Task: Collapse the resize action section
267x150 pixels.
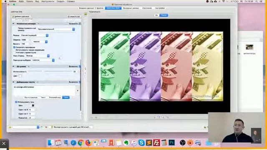Action: pos(13,24)
